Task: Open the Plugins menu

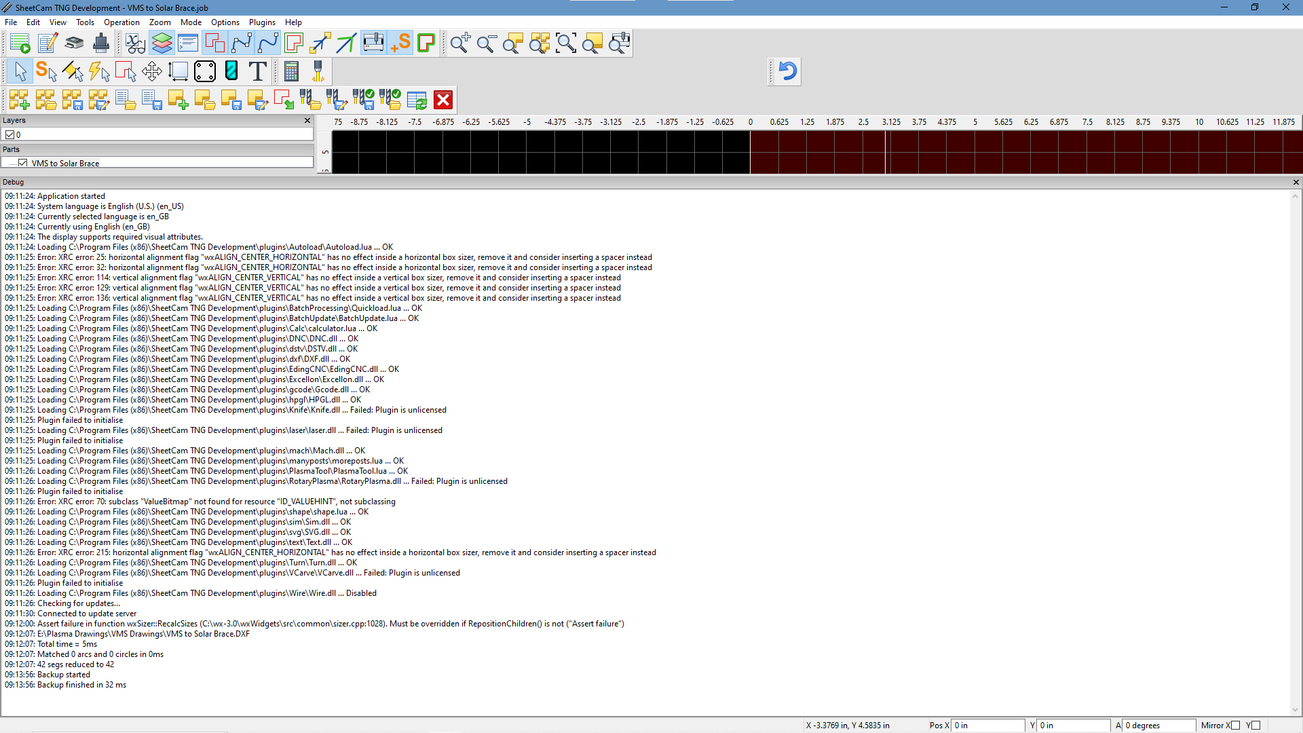Action: click(262, 22)
